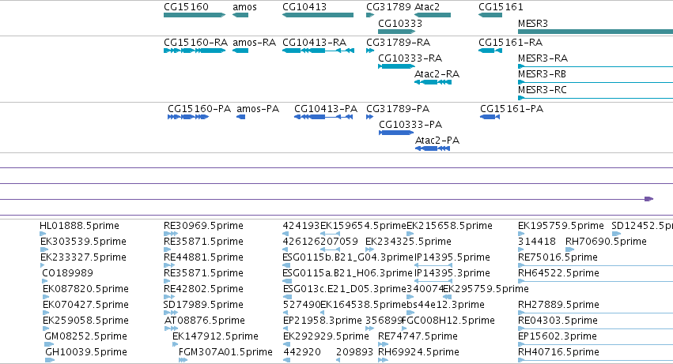Open EST EK234325.5prime

tap(408, 242)
